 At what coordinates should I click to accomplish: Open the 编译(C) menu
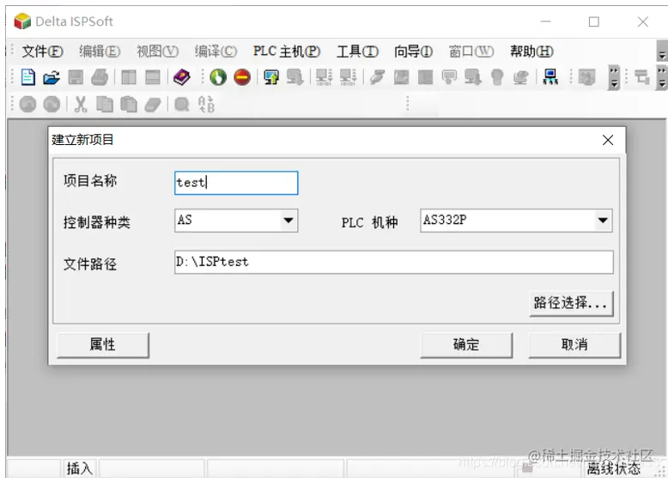coord(216,51)
